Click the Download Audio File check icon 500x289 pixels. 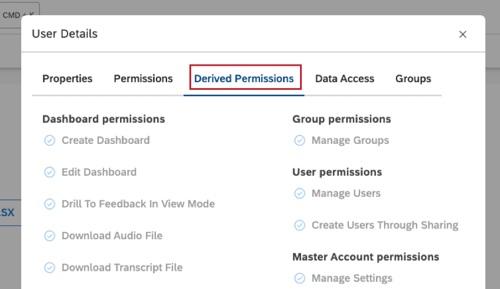pyautogui.click(x=50, y=236)
